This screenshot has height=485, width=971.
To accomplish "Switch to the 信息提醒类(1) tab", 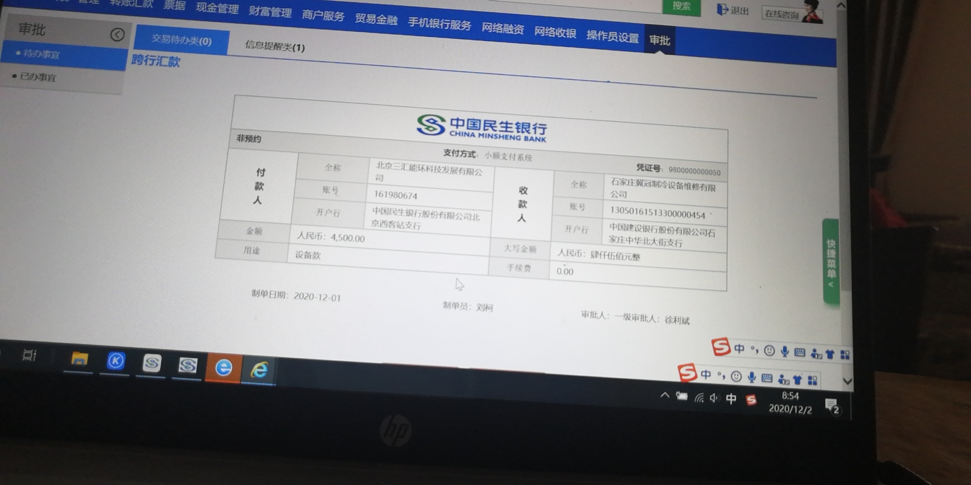I will point(275,46).
